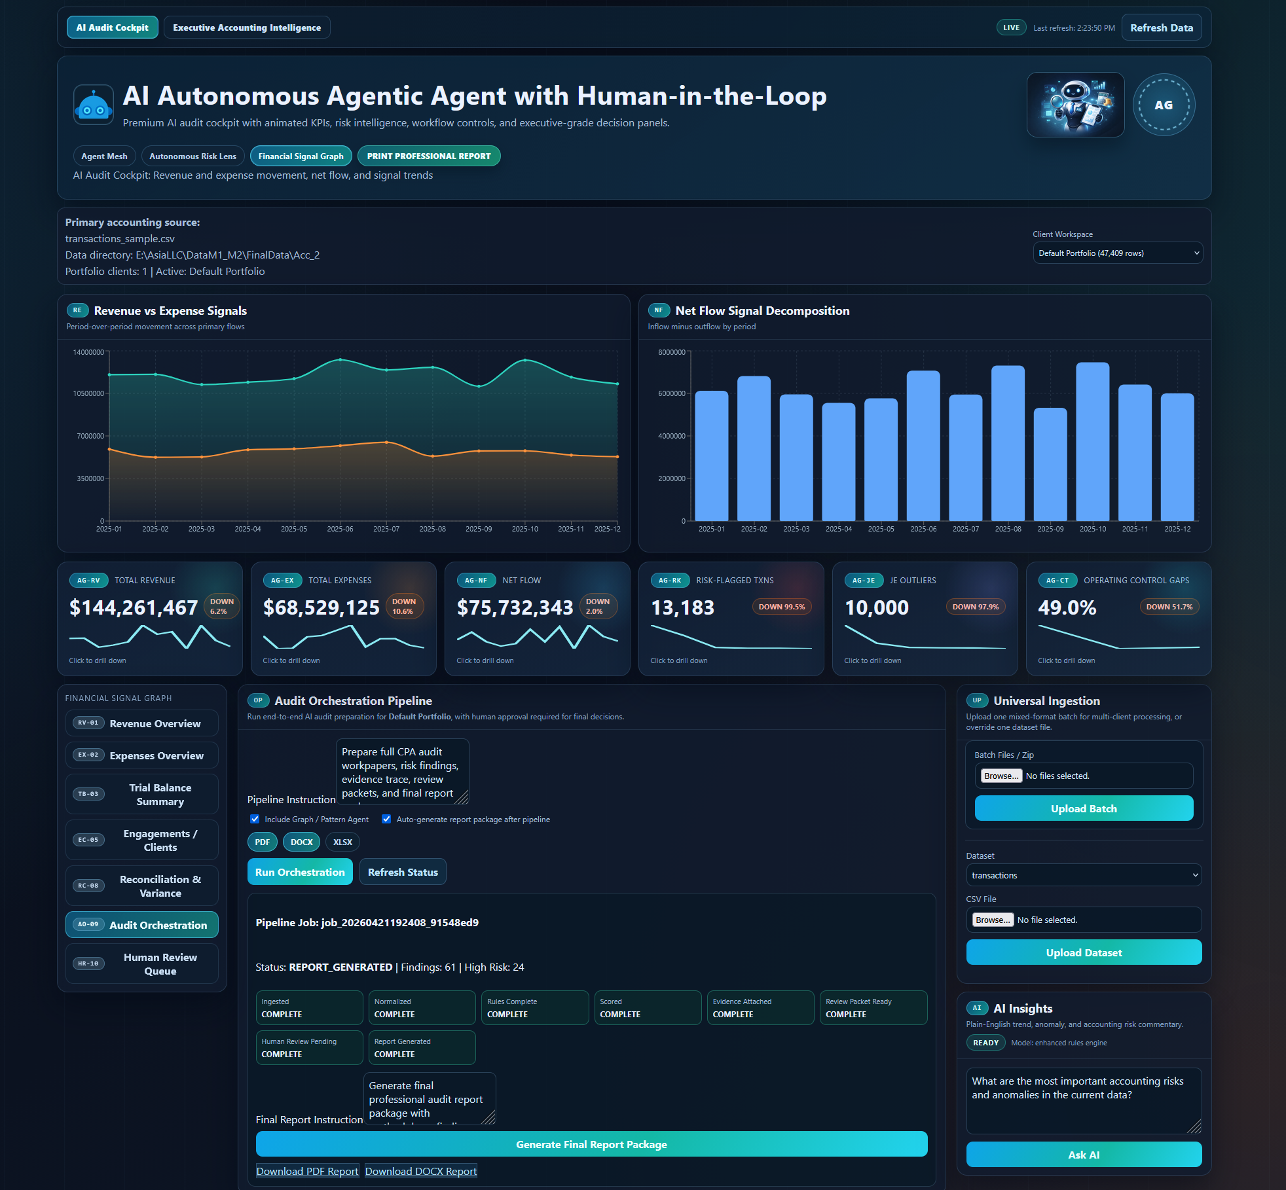The height and width of the screenshot is (1190, 1286).
Task: Open the Dataset dropdown showing transactions
Action: coord(1083,875)
